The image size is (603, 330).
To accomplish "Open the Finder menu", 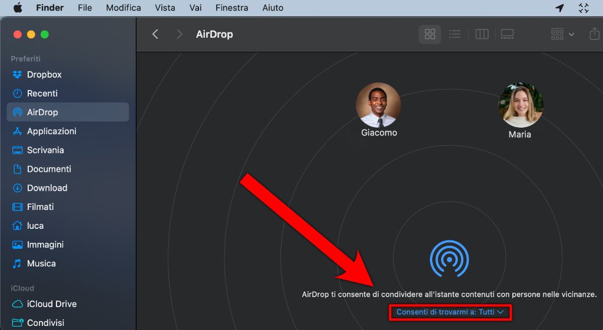I will [49, 8].
